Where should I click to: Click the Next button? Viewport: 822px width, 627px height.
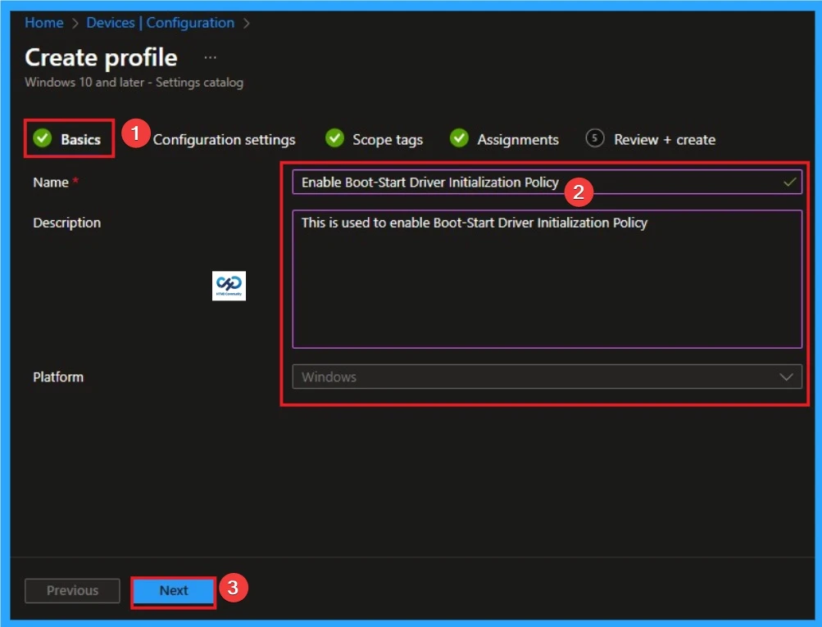click(172, 590)
